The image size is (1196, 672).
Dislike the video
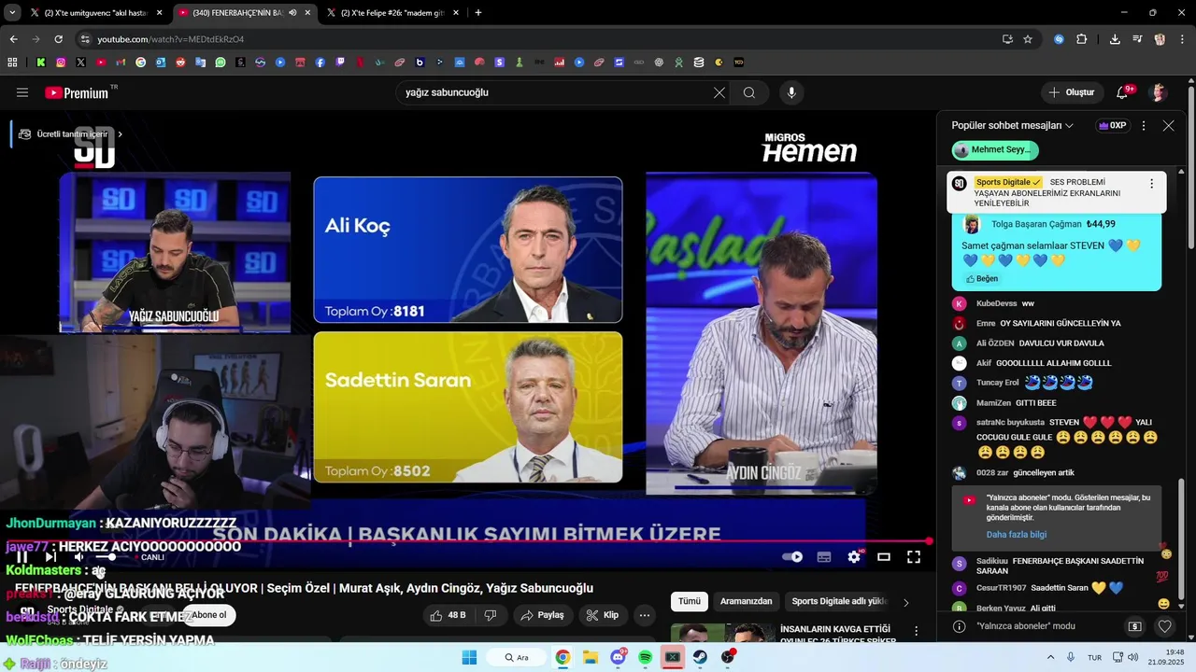click(491, 615)
